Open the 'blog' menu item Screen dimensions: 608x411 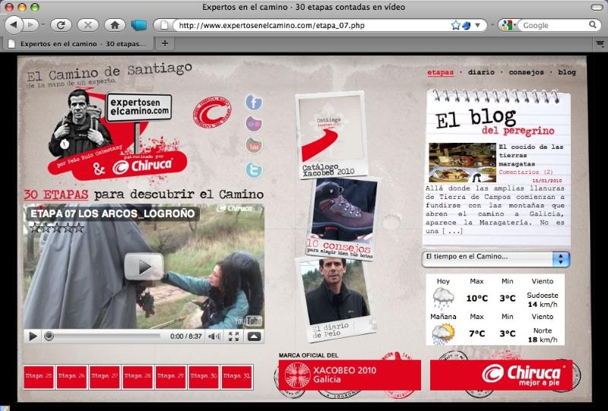(567, 72)
